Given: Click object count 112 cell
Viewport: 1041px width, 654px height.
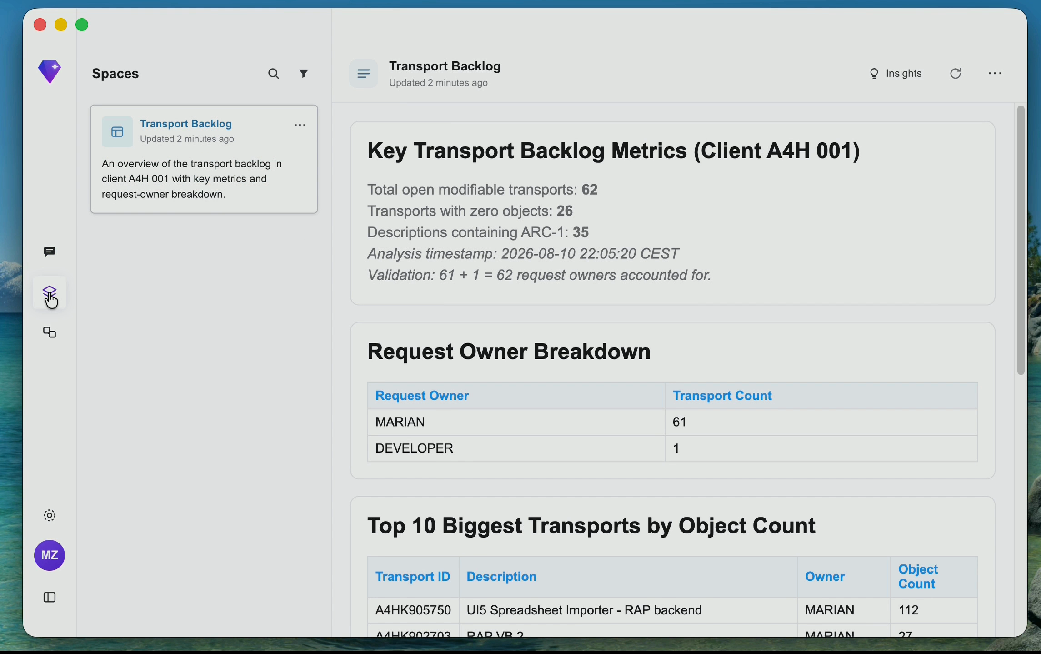Looking at the screenshot, I should (x=934, y=610).
